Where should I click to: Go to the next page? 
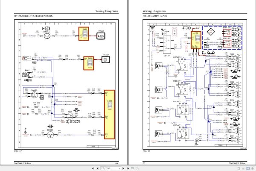(123, 168)
